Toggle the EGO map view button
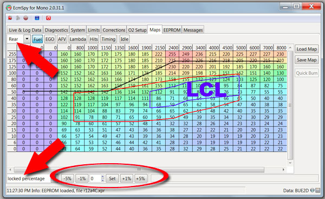This screenshot has height=199, width=325. pos(50,39)
